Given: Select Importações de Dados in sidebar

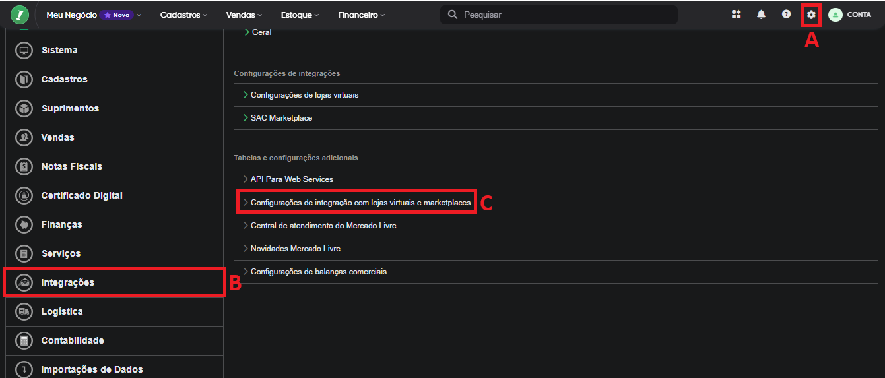Looking at the screenshot, I should coord(92,369).
